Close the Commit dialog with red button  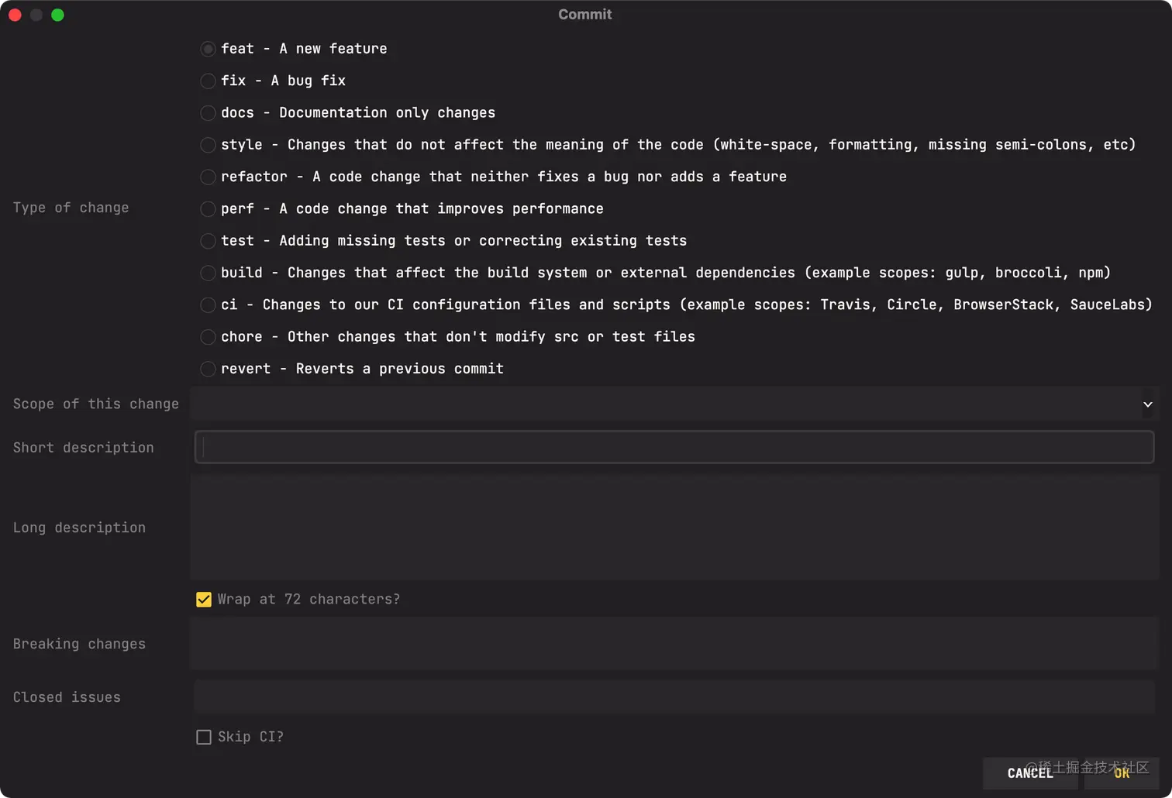(15, 15)
